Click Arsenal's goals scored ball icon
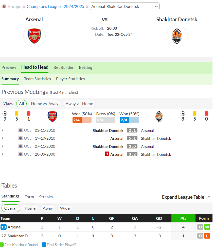The height and width of the screenshot is (249, 213). (x=5, y=113)
